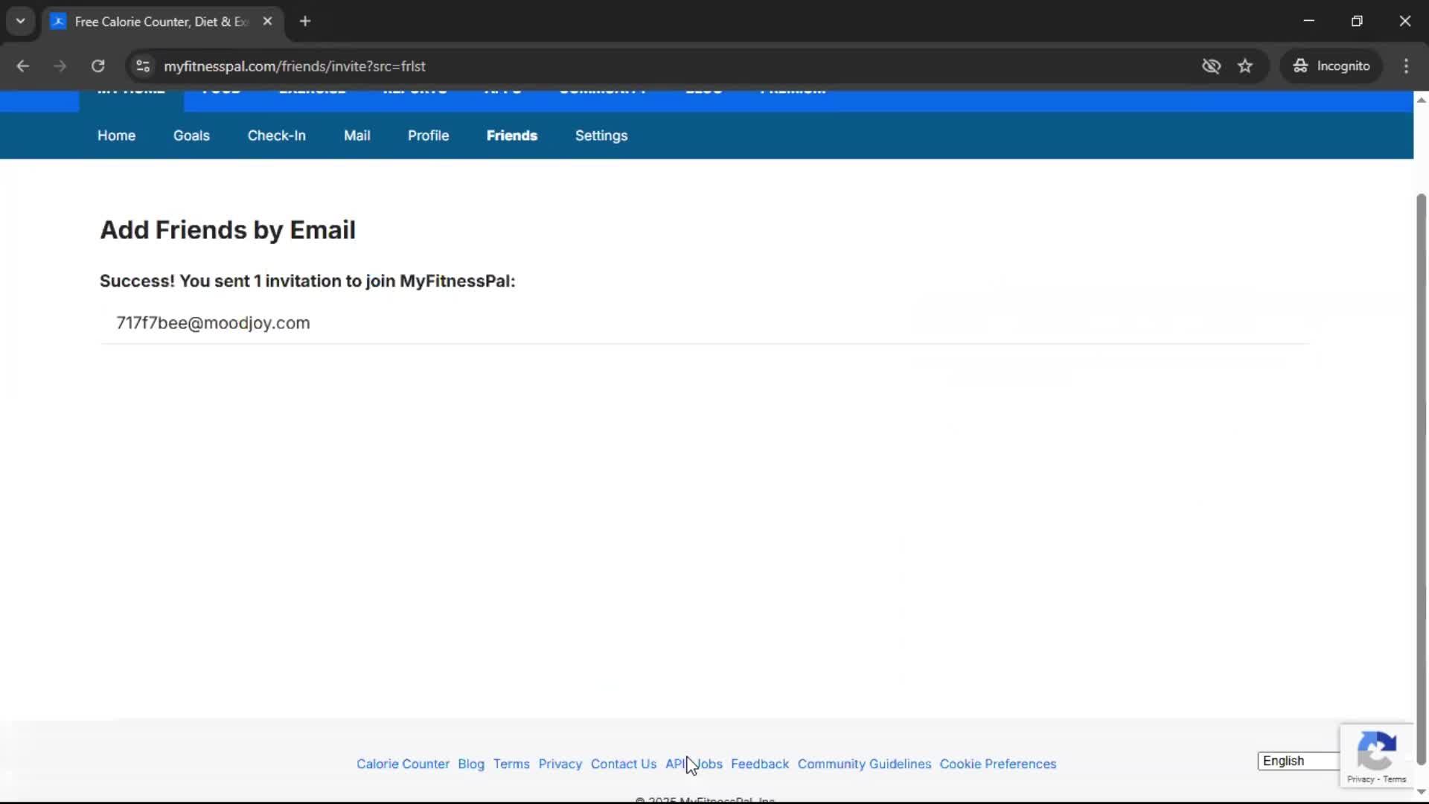Click the scrollbar down arrow
The width and height of the screenshot is (1429, 804).
tap(1421, 792)
